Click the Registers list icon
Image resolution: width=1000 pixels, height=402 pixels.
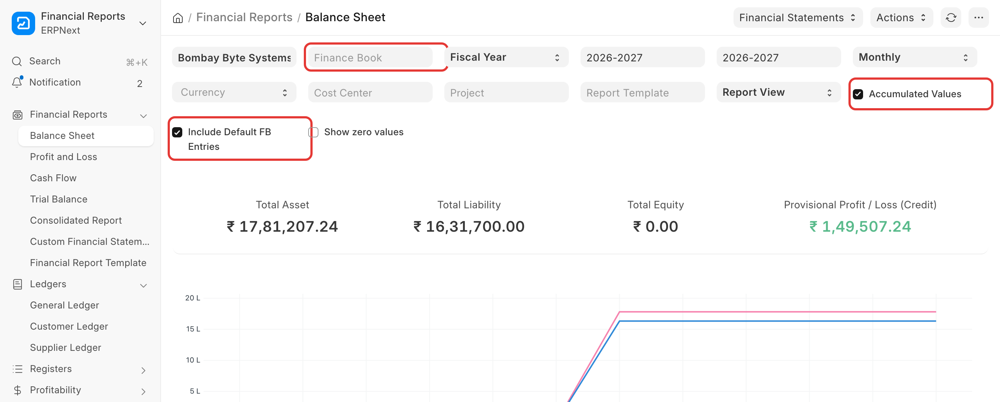18,369
